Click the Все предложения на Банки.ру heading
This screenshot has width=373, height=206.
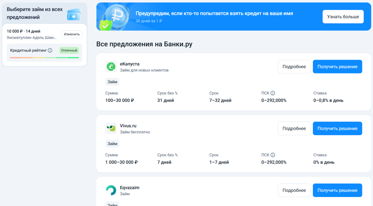(144, 44)
